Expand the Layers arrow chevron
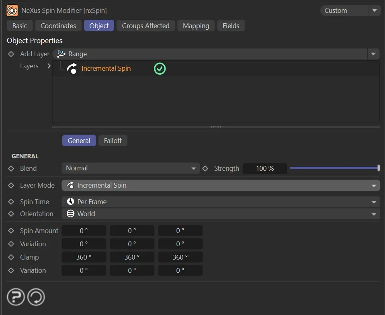Image resolution: width=385 pixels, height=315 pixels. tap(49, 66)
